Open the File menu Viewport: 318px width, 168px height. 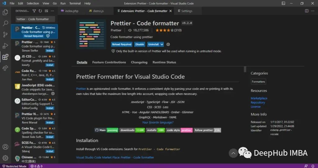pyautogui.click(x=12, y=3)
